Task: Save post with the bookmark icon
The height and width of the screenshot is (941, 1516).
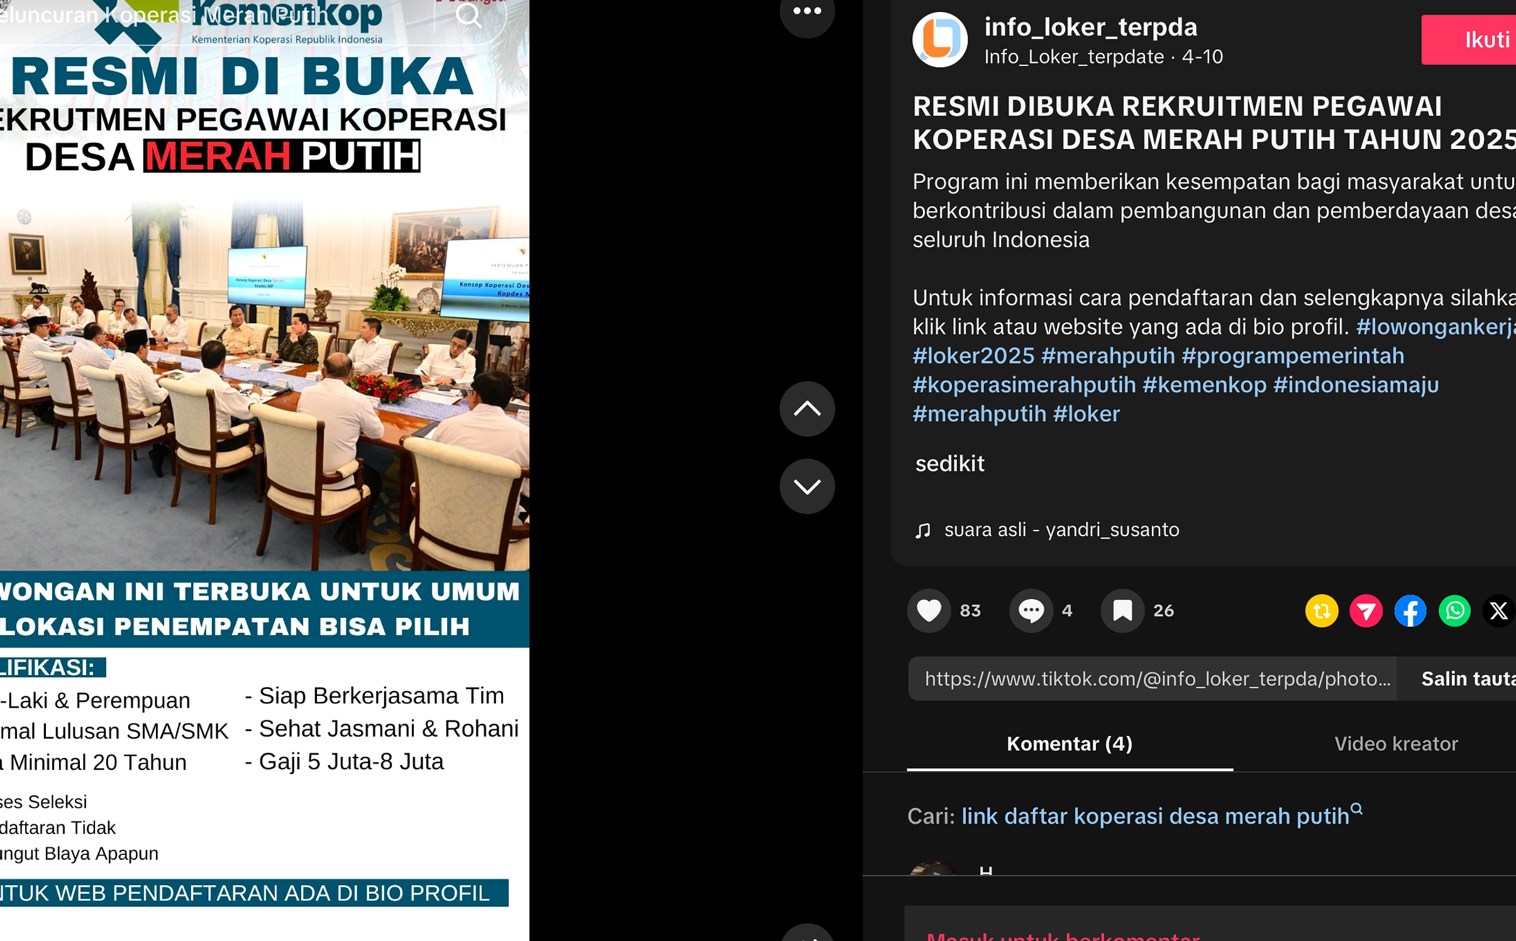Action: point(1122,610)
